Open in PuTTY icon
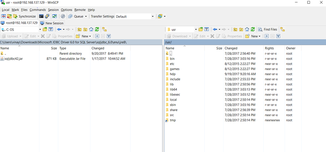Screen dimensions: 326x152 [x=47, y=16]
